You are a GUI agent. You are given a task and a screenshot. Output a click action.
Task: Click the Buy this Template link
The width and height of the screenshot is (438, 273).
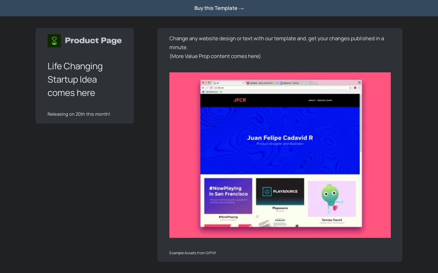pos(219,8)
